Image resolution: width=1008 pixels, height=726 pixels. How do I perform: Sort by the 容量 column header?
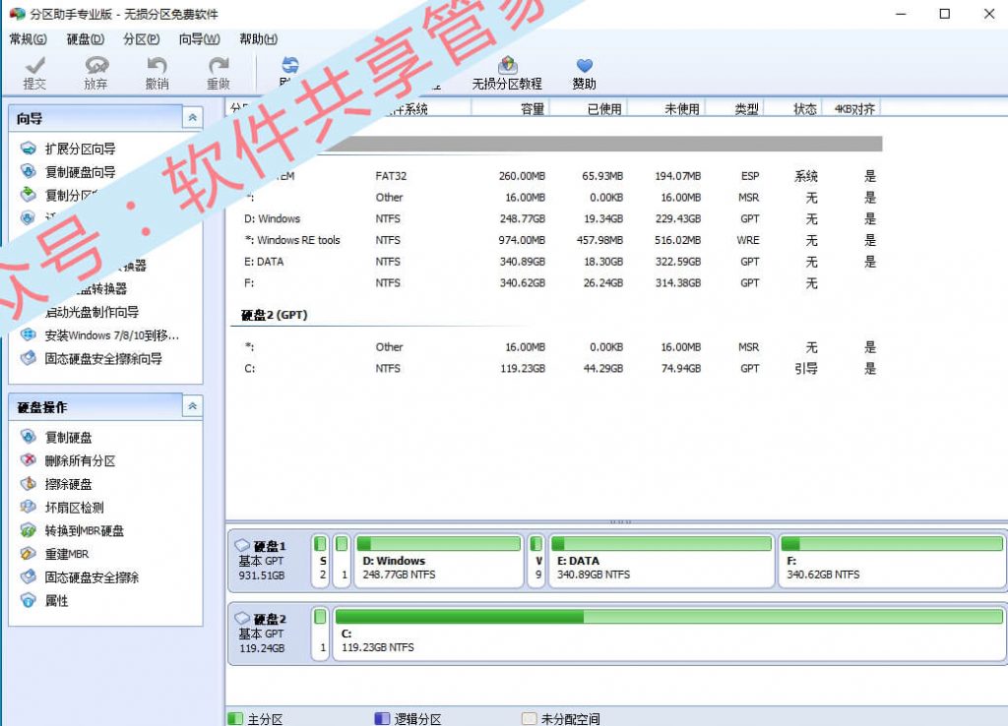click(511, 108)
